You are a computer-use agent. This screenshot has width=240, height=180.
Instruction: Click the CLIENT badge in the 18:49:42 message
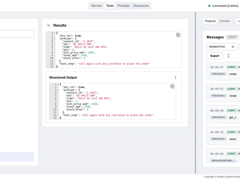tap(233, 89)
